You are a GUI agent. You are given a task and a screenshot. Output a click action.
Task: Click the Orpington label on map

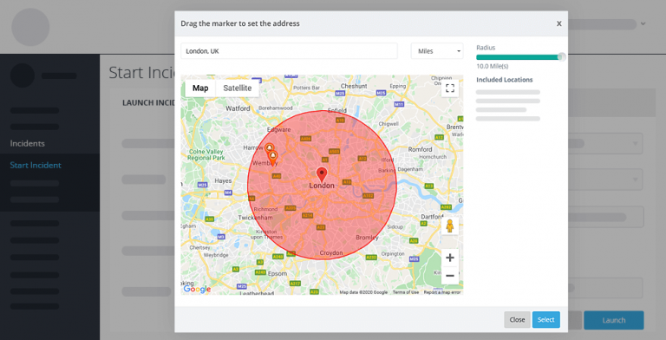point(393,254)
